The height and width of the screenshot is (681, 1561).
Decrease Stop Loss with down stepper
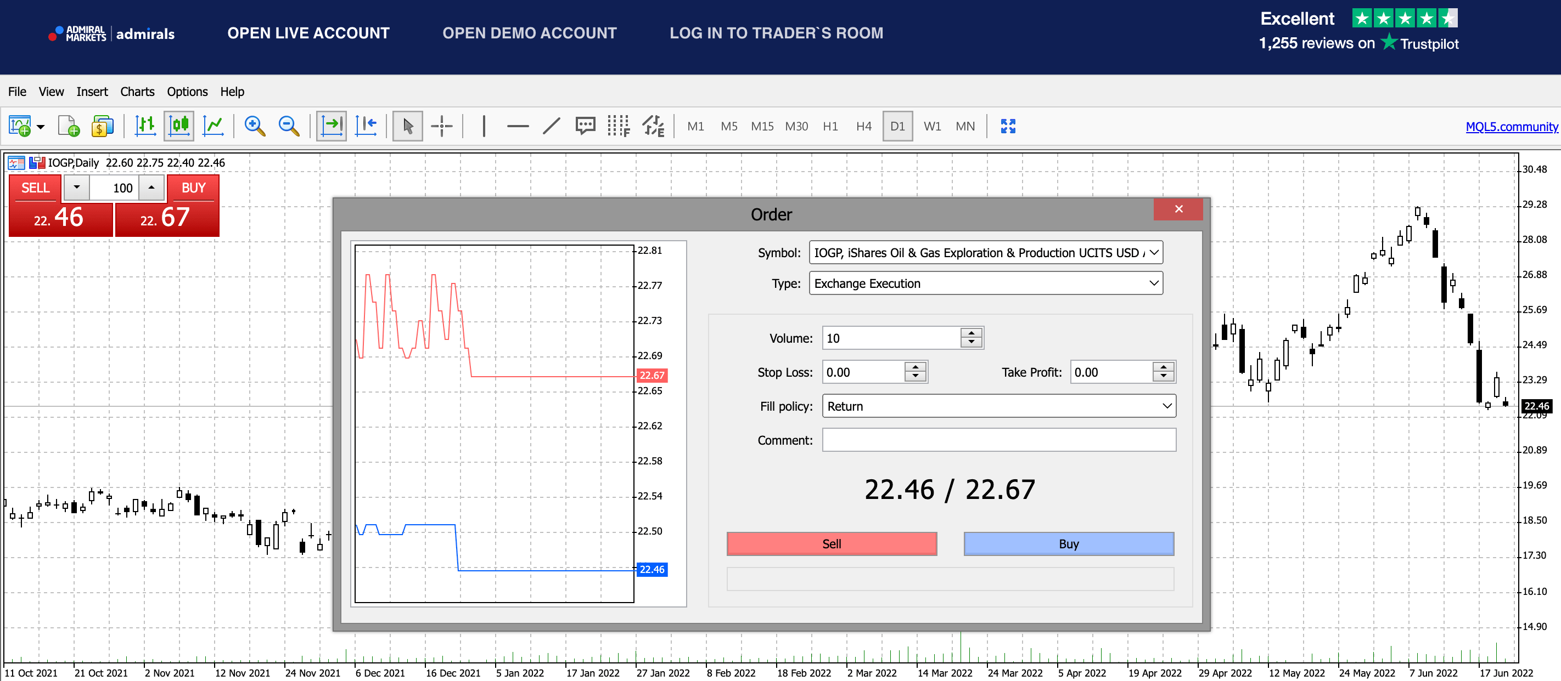916,377
